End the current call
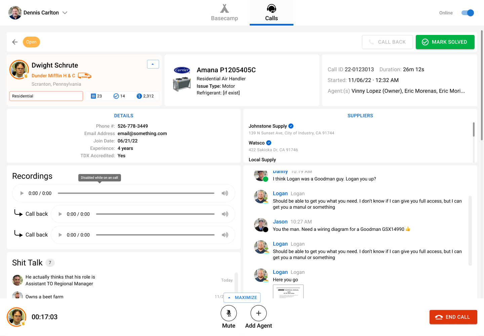 453,317
